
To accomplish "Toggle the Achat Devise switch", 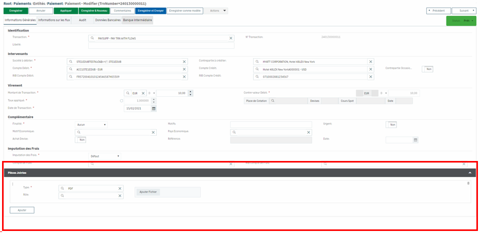I will 81,139.
